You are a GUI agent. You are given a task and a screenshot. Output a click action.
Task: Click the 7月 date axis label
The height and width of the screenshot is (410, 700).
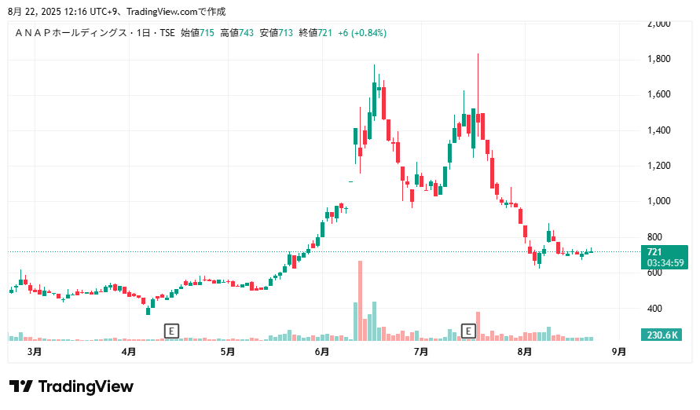tap(421, 352)
